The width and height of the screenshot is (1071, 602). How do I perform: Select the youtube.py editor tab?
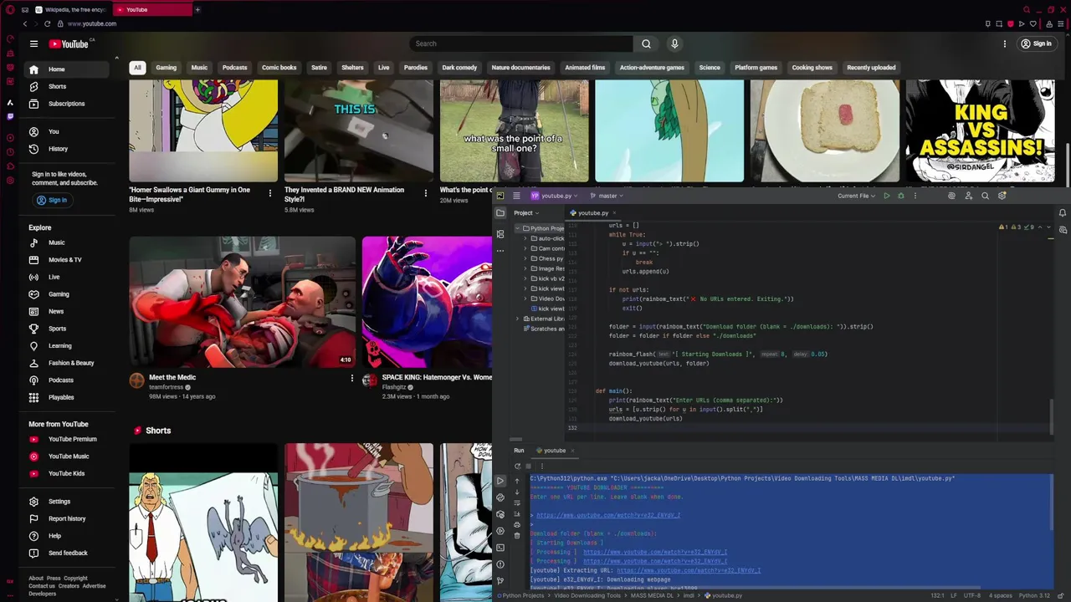592,213
